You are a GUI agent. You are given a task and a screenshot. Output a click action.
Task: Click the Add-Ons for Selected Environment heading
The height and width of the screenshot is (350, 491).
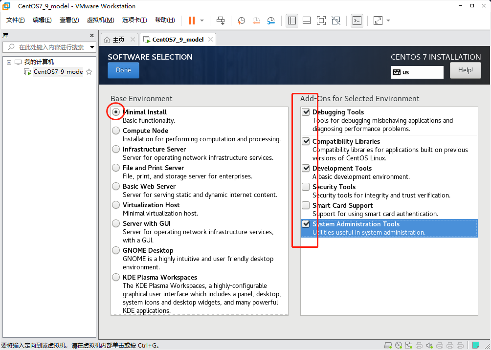(x=359, y=99)
